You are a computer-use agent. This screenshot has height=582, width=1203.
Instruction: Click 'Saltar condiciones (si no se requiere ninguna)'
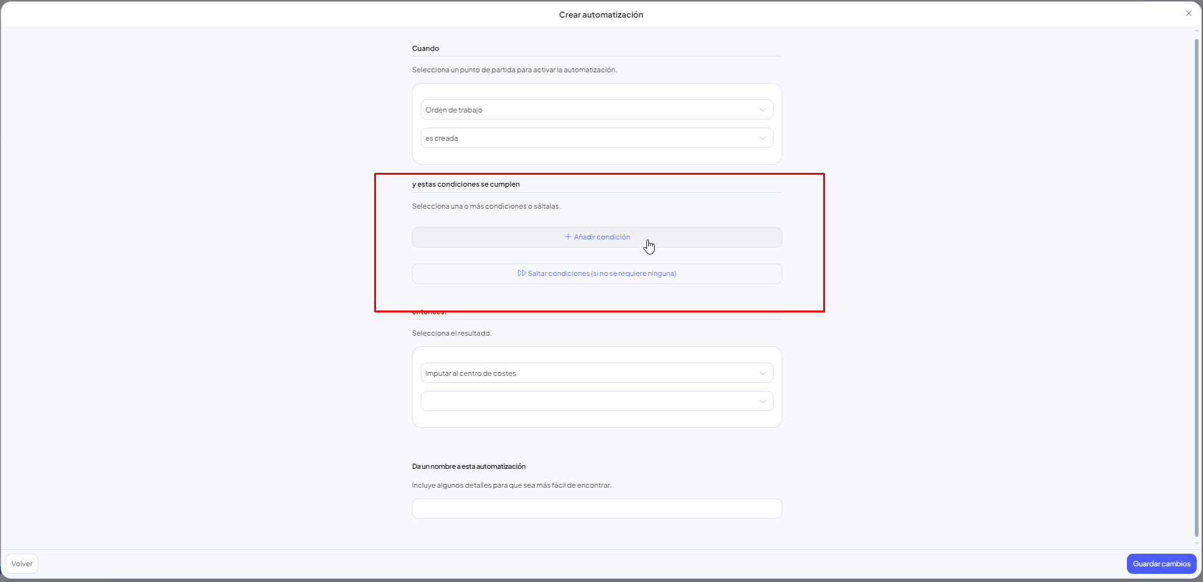tap(597, 273)
